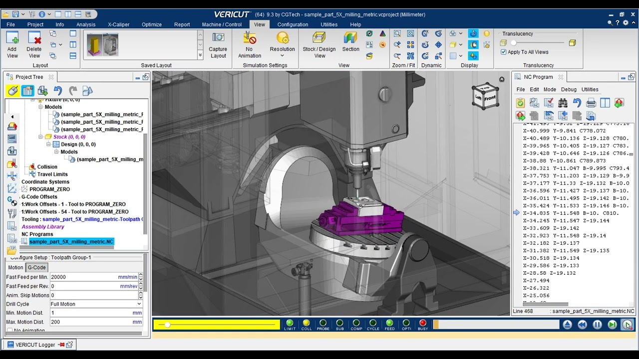Collapse the Design (0, 0, 0) tree node
This screenshot has height=359, width=639.
[x=48, y=144]
